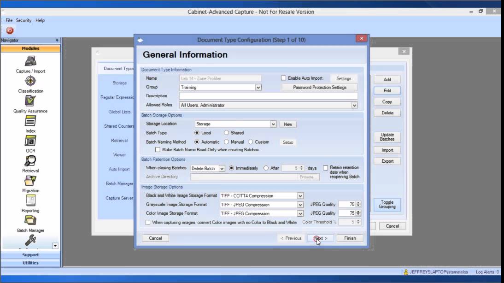Select Automatic batch naming method

tap(197, 142)
